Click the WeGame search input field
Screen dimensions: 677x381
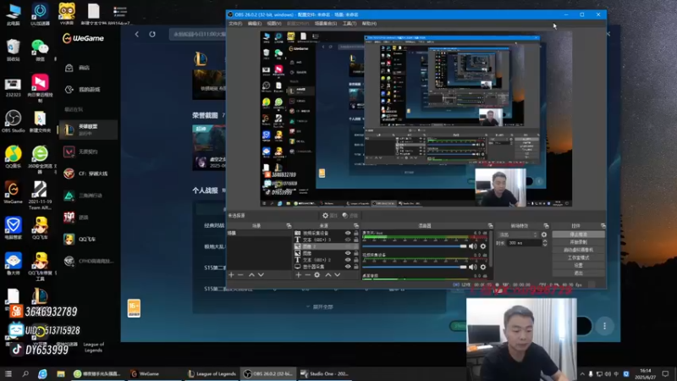tap(199, 34)
